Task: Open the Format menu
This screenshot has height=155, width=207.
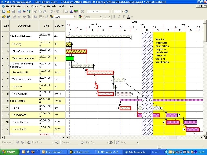Action: [35, 6]
